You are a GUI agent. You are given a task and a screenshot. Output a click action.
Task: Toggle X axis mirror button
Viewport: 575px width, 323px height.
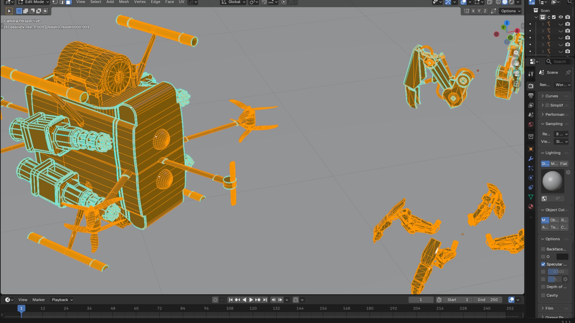click(473, 11)
